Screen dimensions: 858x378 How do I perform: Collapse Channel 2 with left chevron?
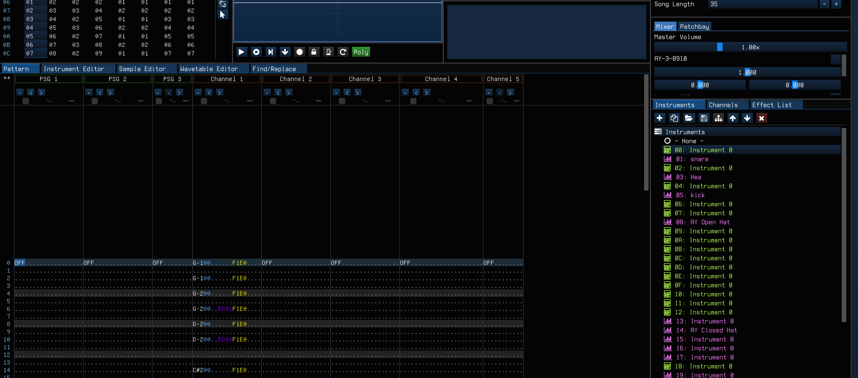278,92
